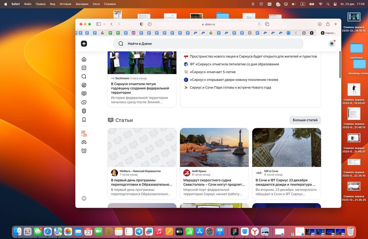Open article В Сириусе отметили пятую годовщину
The width and height of the screenshot is (368, 239).
point(140,88)
